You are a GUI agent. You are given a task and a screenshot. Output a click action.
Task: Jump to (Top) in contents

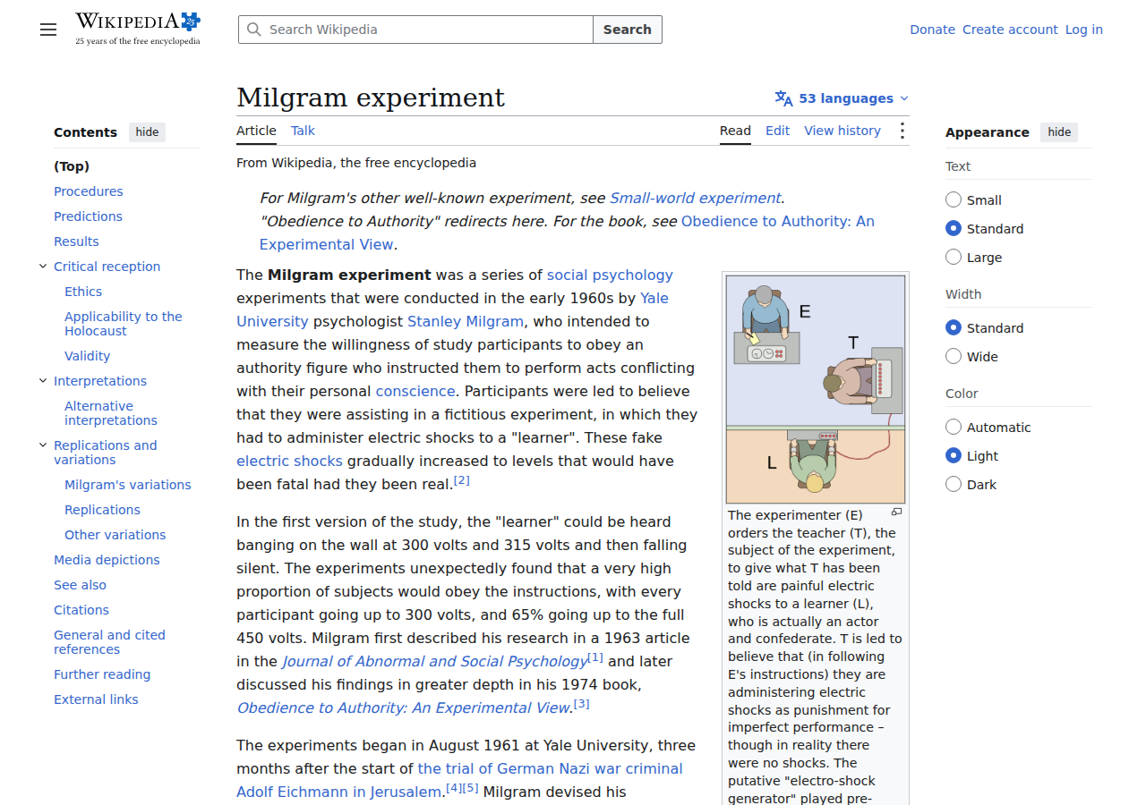[72, 166]
